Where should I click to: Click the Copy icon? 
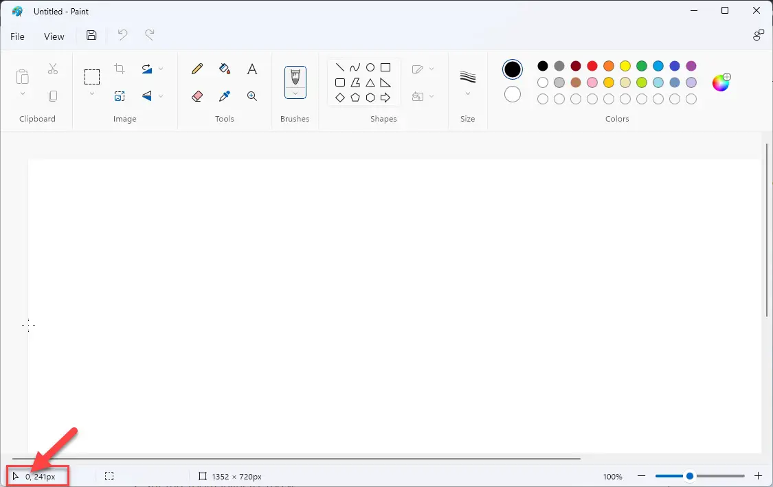pos(53,95)
